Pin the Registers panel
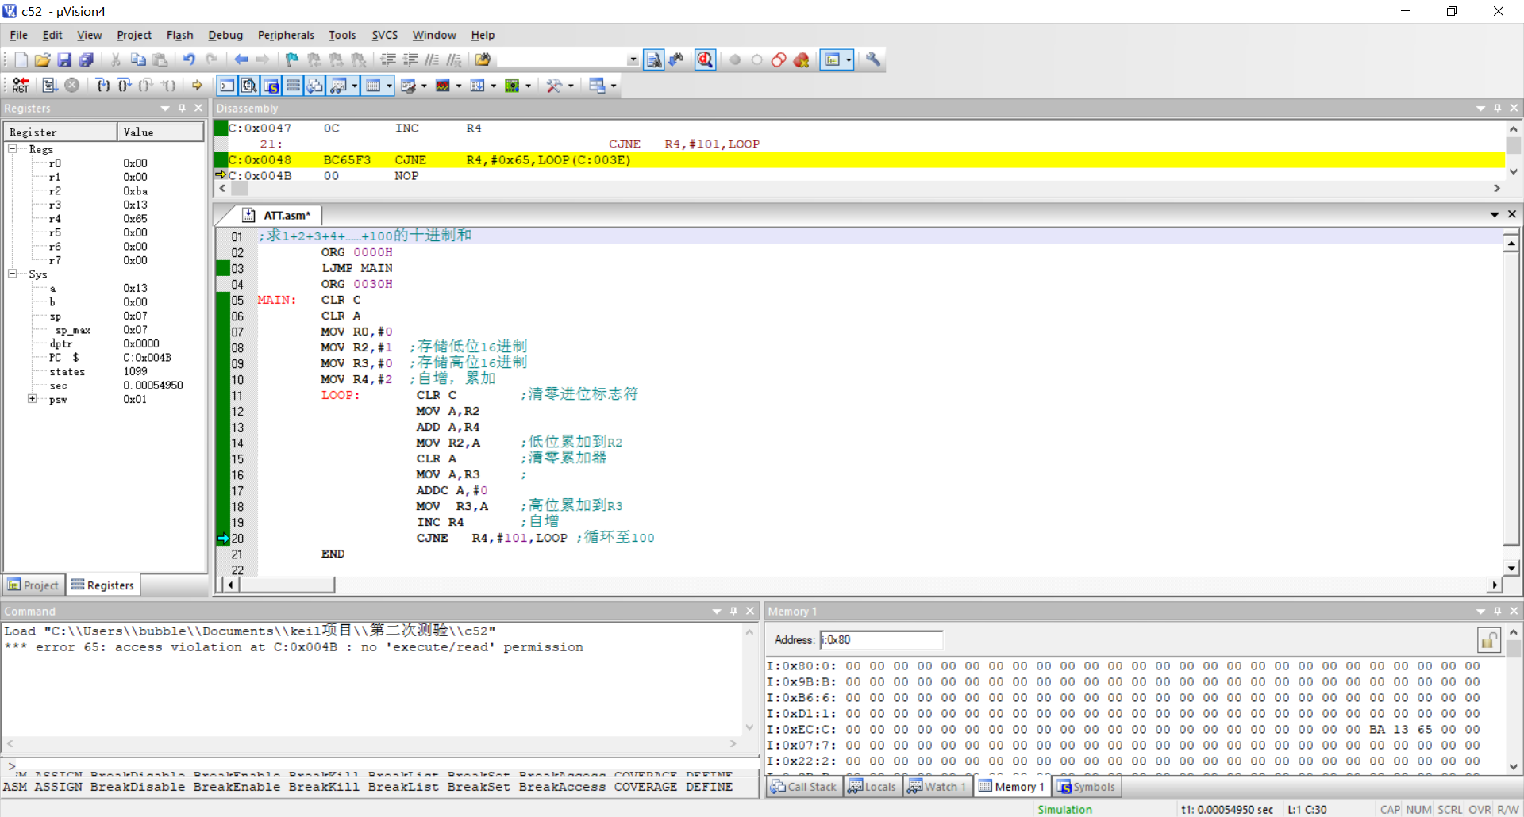1524x817 pixels. [182, 108]
